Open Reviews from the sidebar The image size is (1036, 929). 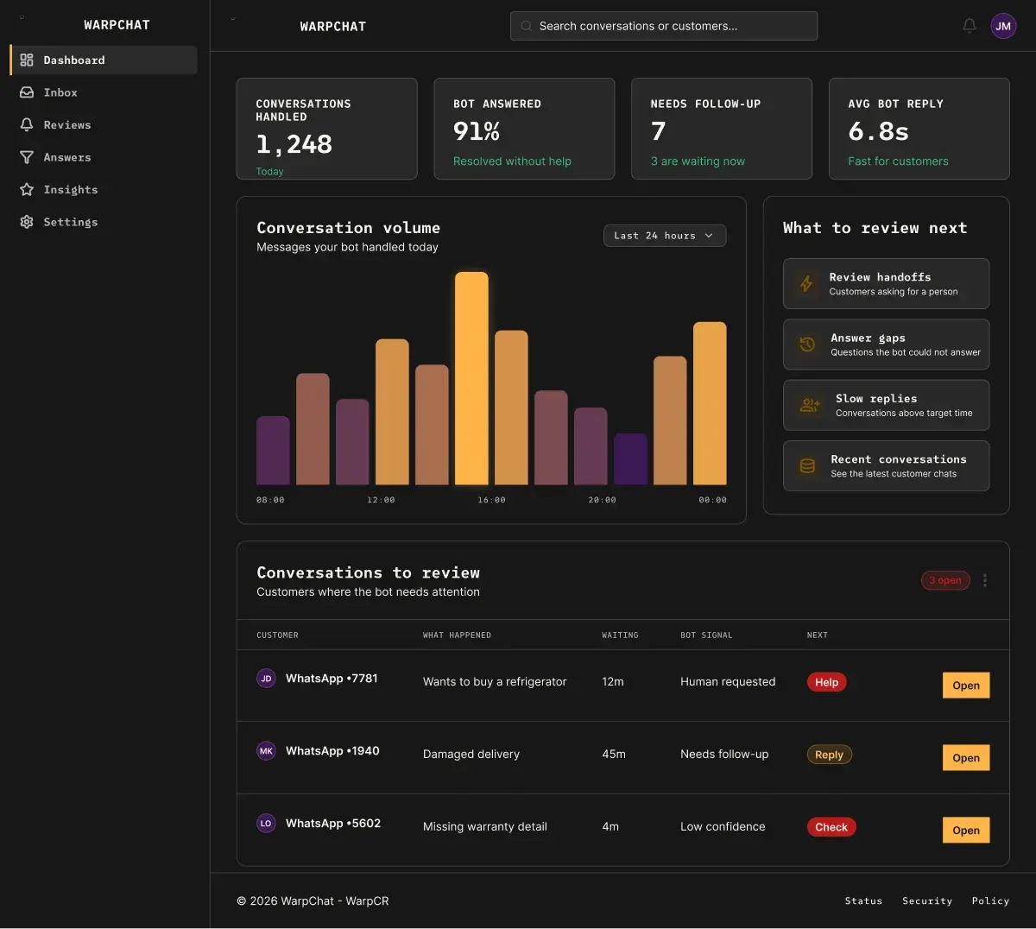pos(104,125)
